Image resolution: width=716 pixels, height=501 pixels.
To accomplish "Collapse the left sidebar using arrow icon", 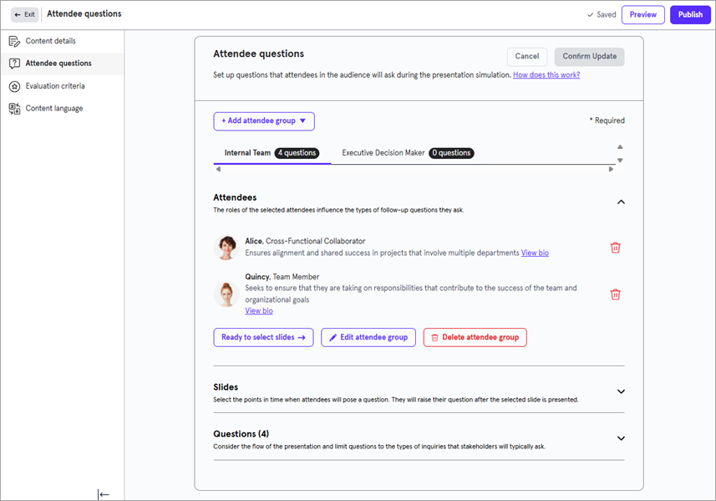I will (x=104, y=494).
